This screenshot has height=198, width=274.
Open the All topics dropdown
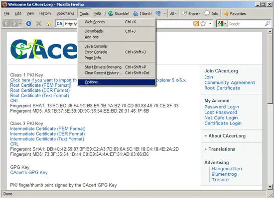click(173, 13)
